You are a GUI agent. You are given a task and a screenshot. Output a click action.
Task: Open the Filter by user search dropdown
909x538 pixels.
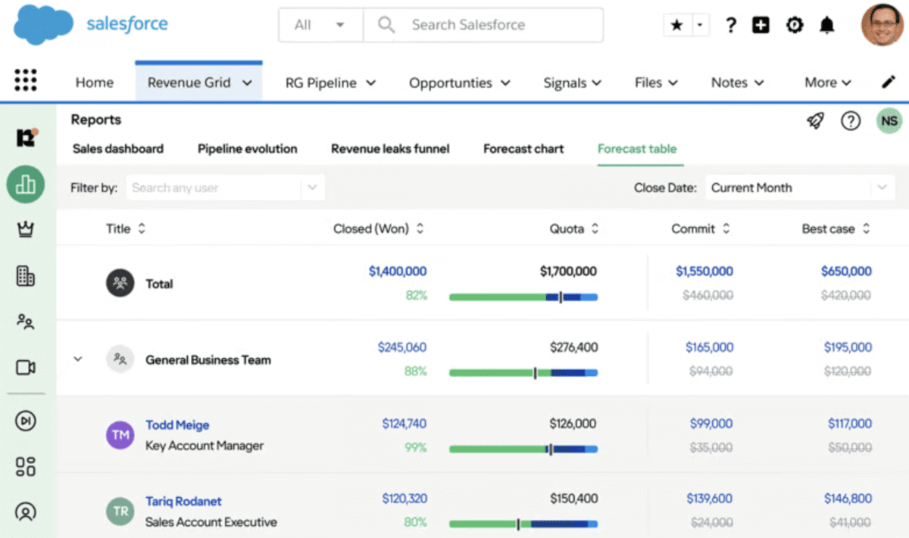(226, 188)
